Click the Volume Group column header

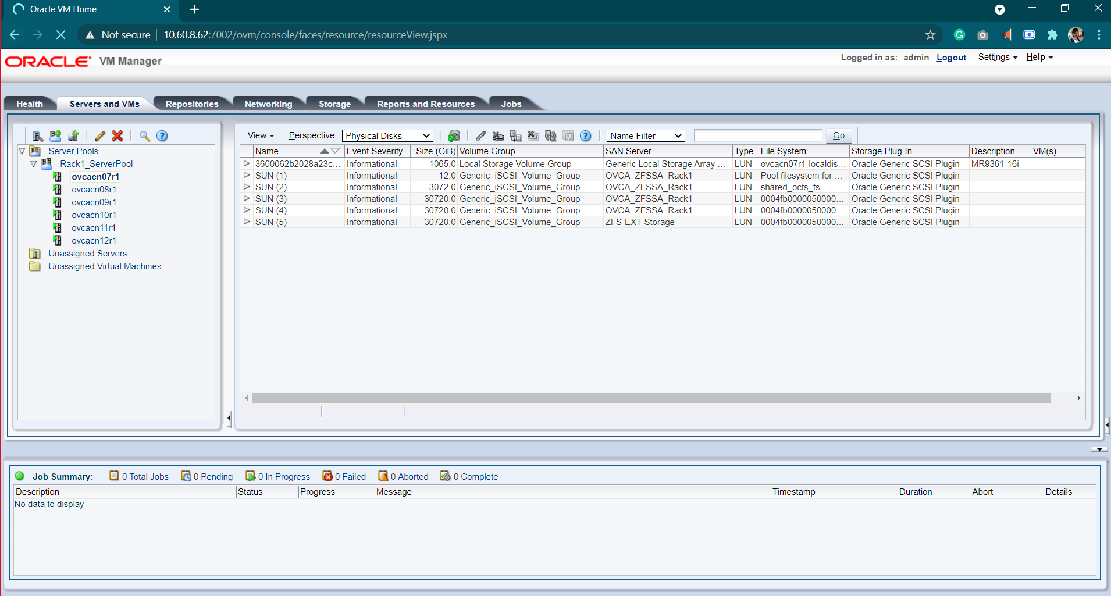[530, 151]
